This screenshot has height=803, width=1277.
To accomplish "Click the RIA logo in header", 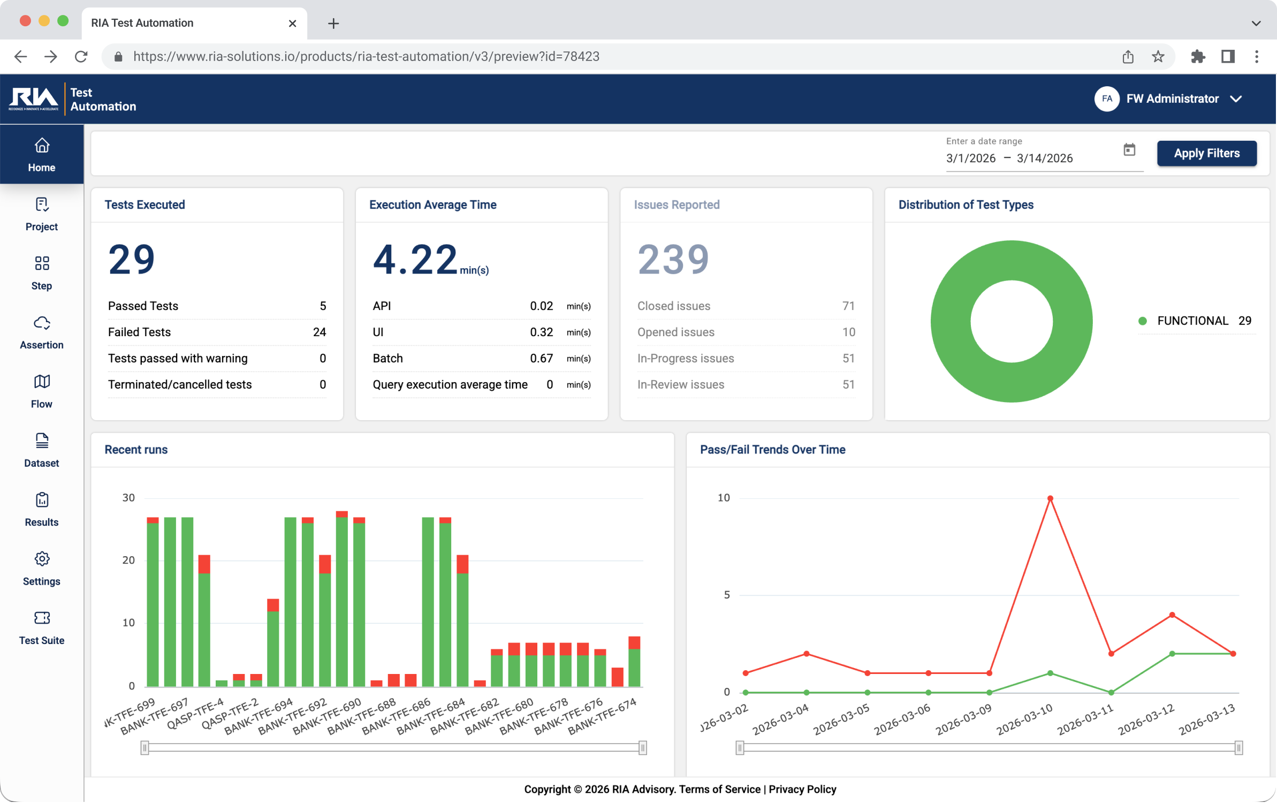I will [34, 99].
